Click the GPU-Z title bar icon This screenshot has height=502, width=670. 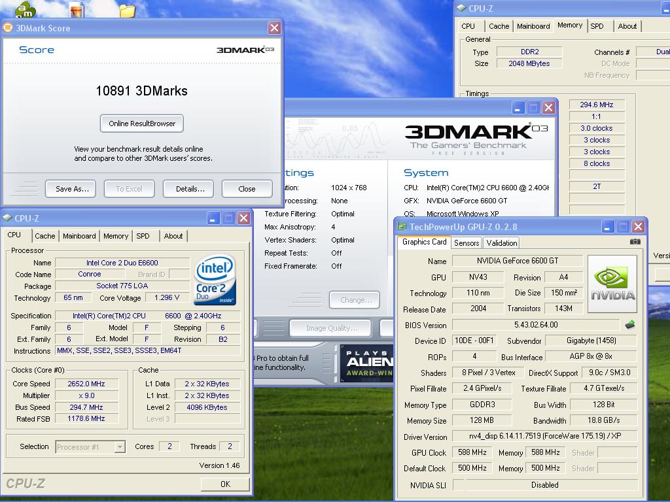[x=402, y=226]
